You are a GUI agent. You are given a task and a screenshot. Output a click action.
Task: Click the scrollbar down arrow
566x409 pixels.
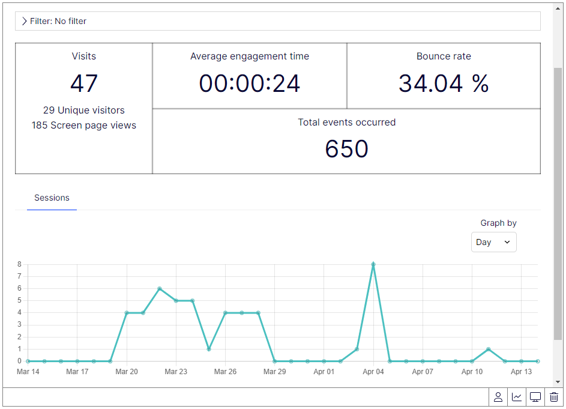pos(558,382)
